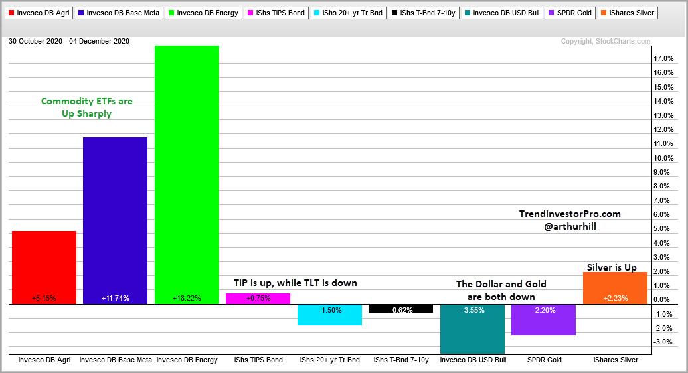Toggle the iShs 20+ yr Tr Bnd legend
The width and height of the screenshot is (688, 373).
(x=348, y=13)
